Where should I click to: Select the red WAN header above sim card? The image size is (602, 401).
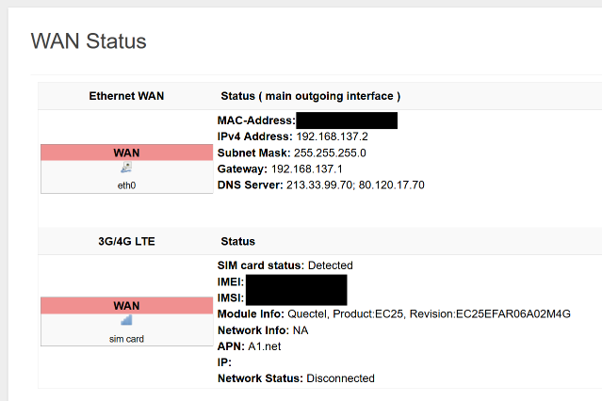tap(126, 306)
